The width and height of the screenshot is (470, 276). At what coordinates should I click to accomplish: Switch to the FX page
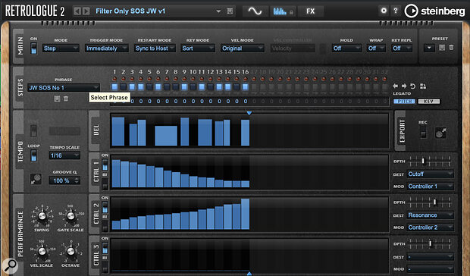click(311, 11)
